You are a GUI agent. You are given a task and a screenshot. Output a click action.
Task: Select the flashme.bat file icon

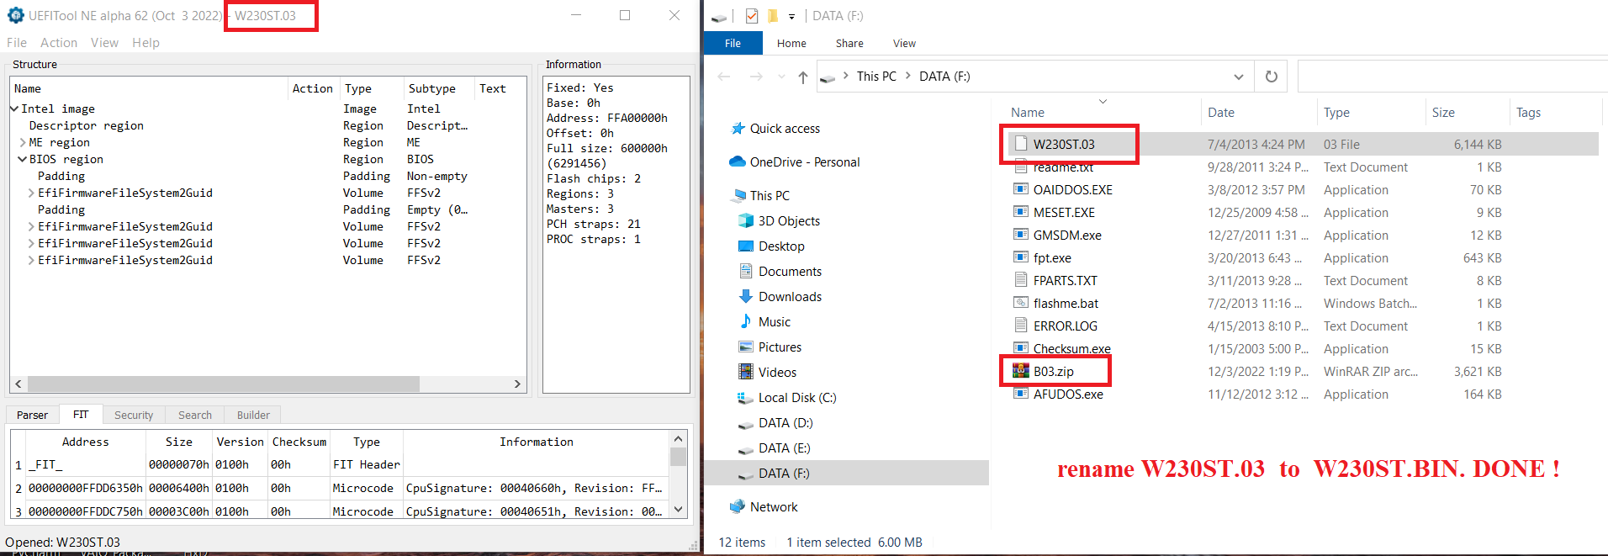pos(1021,303)
